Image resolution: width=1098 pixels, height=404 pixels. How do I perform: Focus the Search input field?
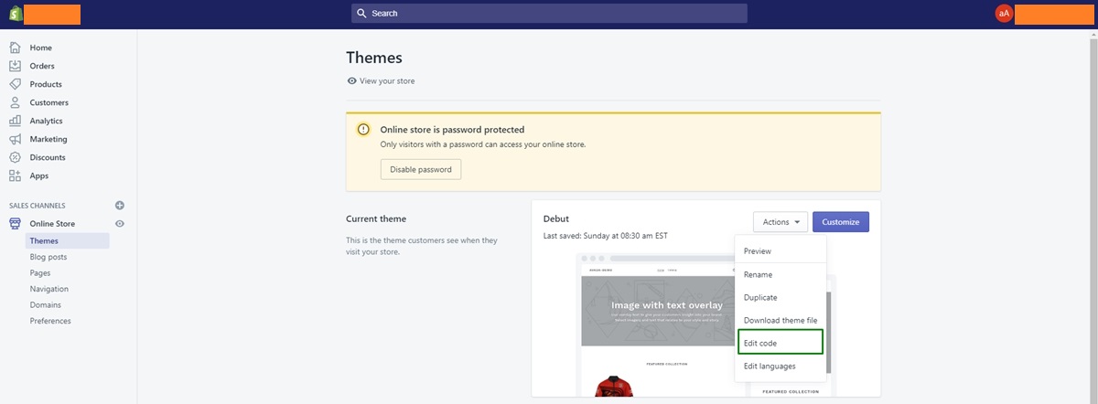pyautogui.click(x=549, y=14)
